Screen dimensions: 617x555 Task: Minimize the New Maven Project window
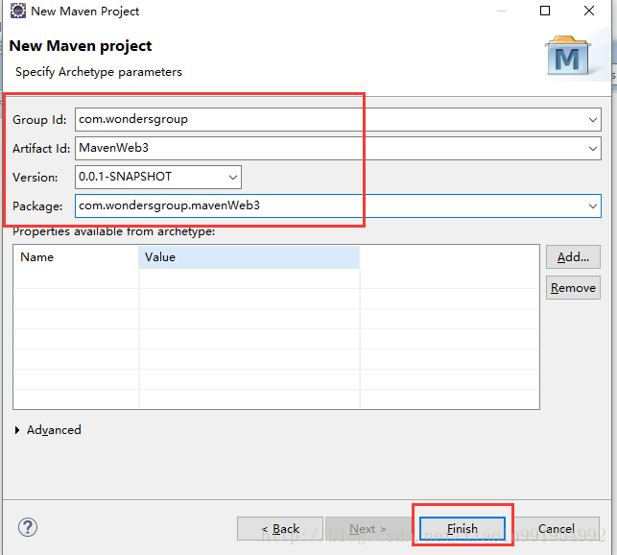coord(502,11)
